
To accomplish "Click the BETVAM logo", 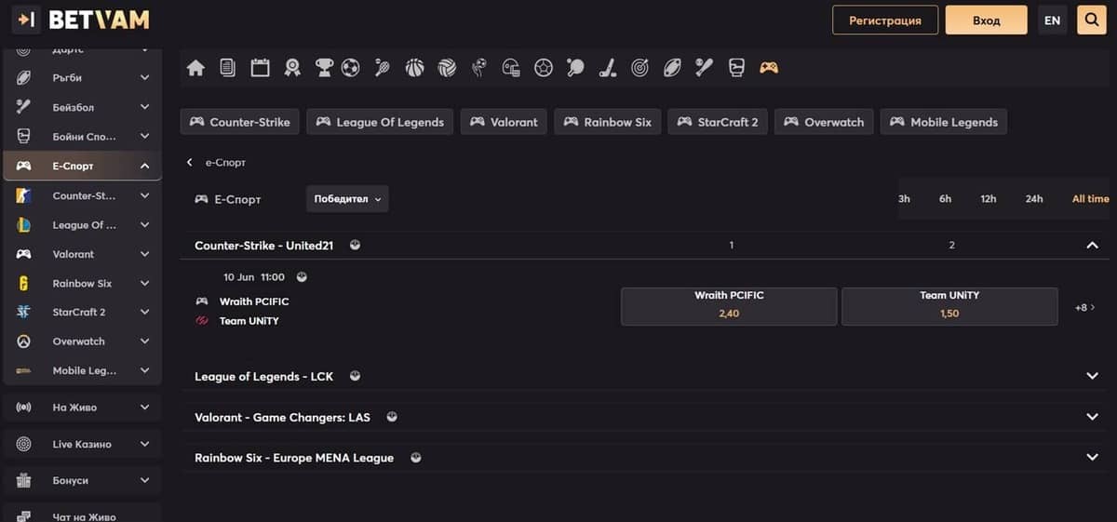I will [x=99, y=20].
